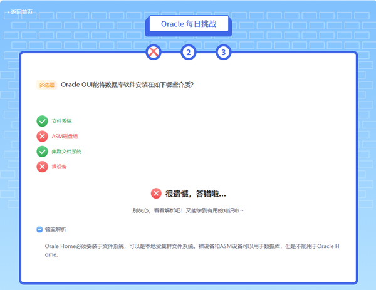Viewport: 376px width, 290px height.
Task: Choose the 集群文件系统 option label
Action: [66, 152]
